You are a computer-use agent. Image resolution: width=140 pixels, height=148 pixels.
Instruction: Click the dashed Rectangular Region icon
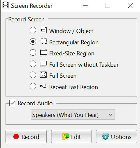[43, 41]
